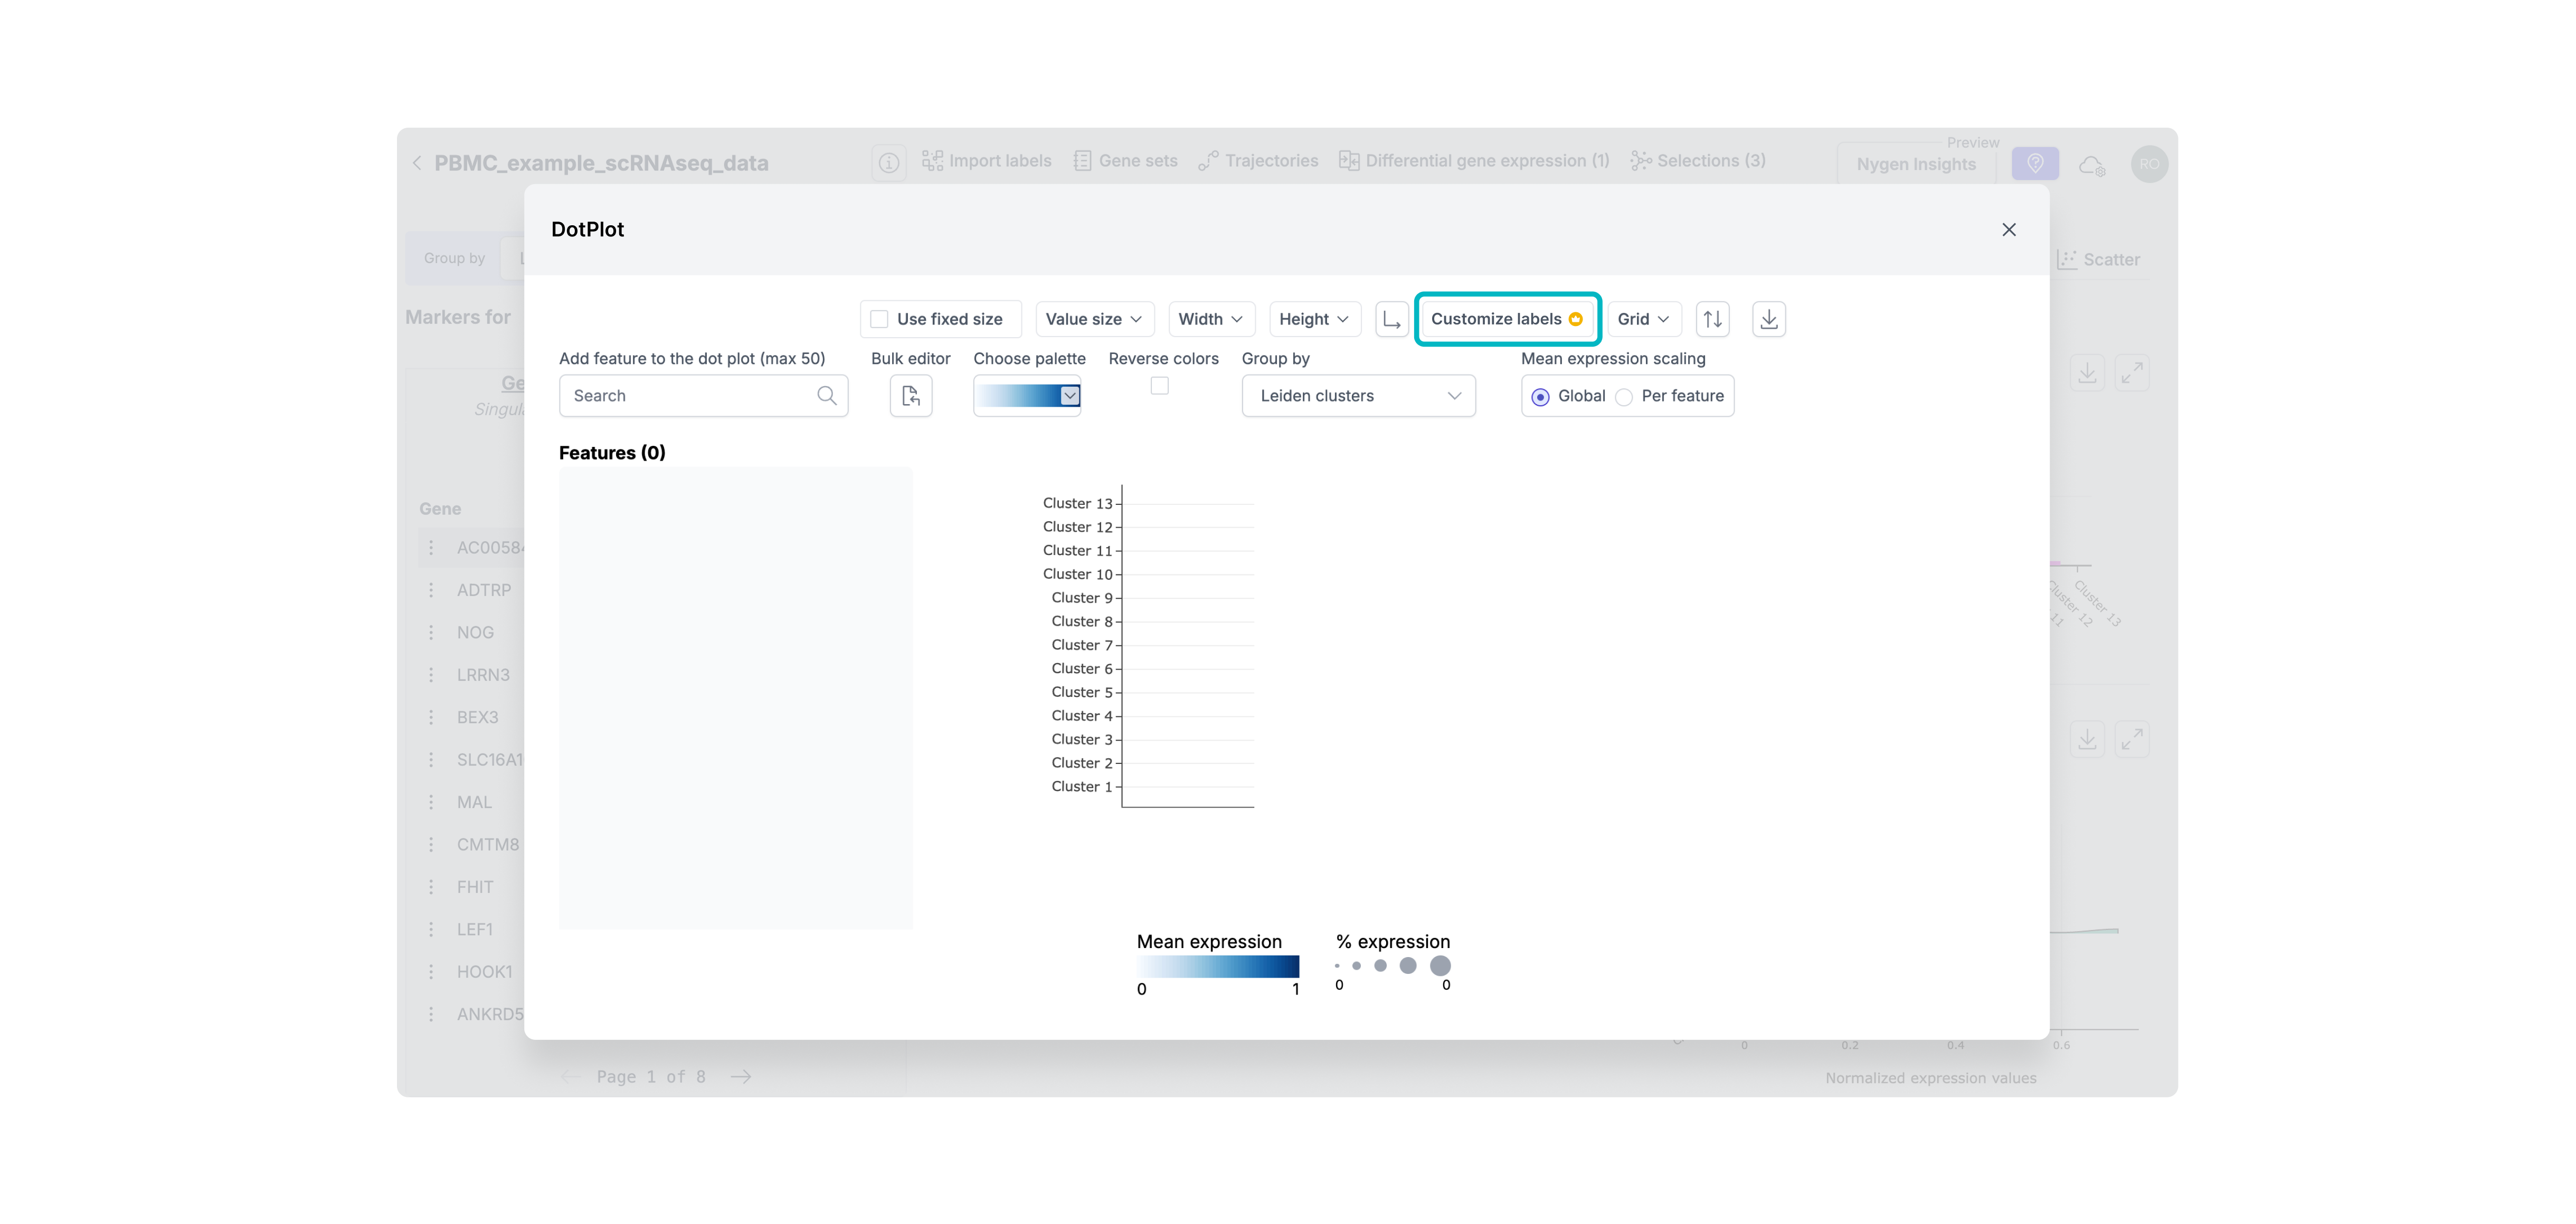Open the Customize labels button
This screenshot has height=1224, width=2576.
click(x=1506, y=319)
